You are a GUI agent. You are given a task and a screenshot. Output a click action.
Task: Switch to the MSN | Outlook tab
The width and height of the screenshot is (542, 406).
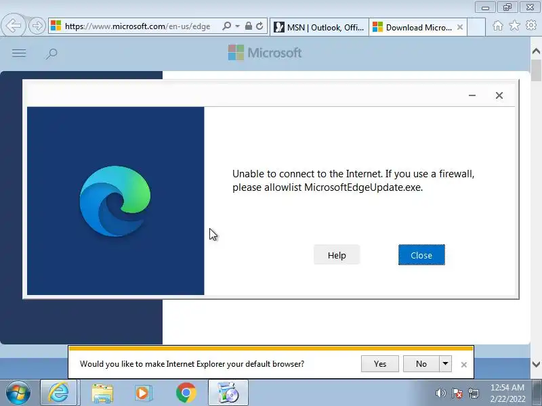[319, 27]
